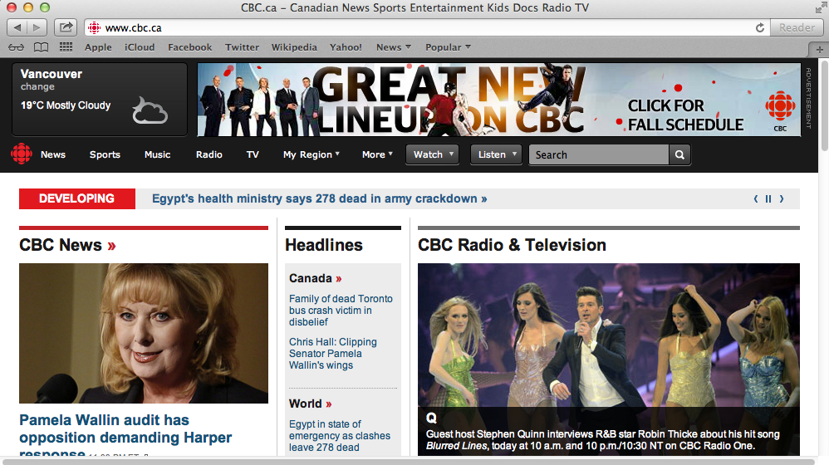Open the Music section
Screen dimensions: 829x465
pos(158,154)
